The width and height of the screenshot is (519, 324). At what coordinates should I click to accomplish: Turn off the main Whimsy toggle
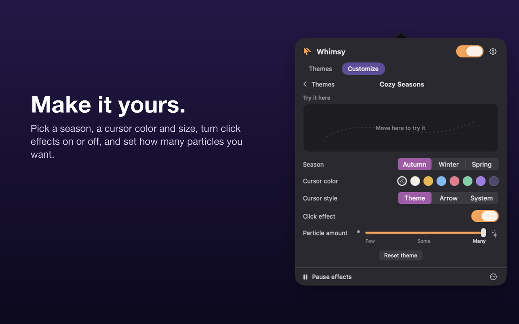(470, 51)
